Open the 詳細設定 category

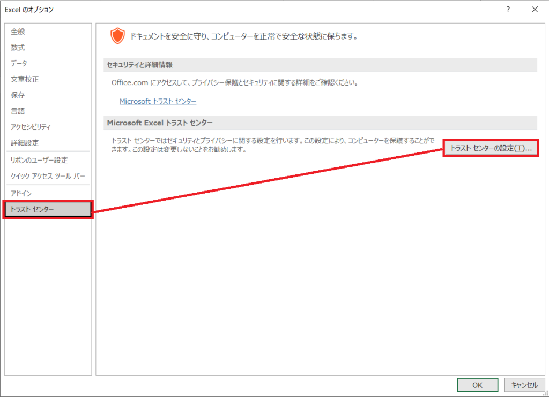(25, 143)
